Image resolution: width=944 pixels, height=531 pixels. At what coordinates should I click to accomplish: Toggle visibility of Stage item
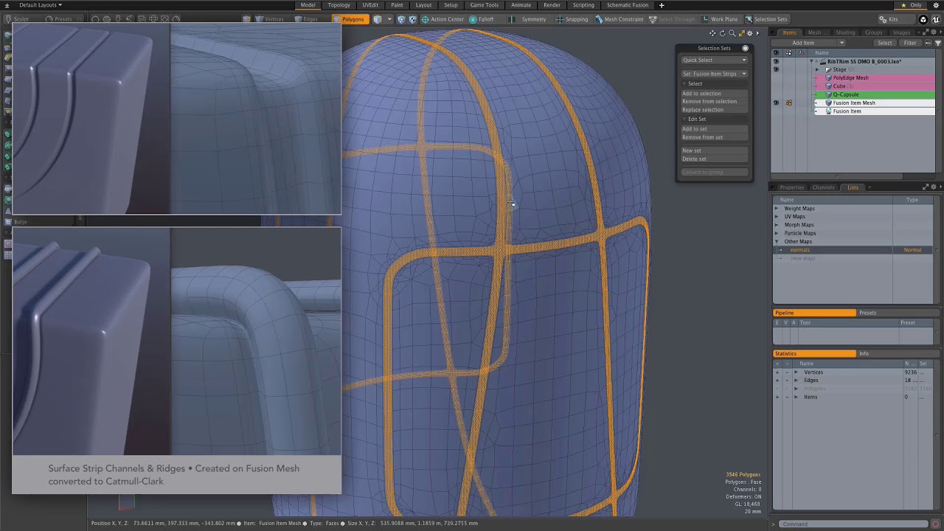pyautogui.click(x=775, y=69)
